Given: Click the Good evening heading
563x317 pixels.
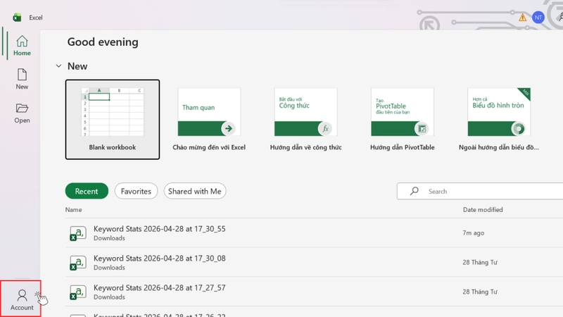Looking at the screenshot, I should pyautogui.click(x=103, y=42).
